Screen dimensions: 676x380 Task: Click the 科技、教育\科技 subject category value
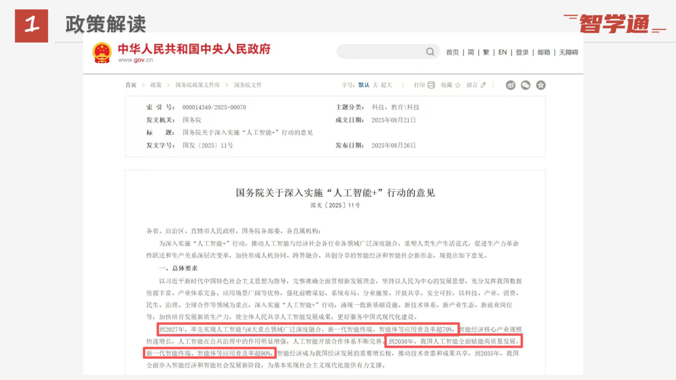click(x=396, y=107)
